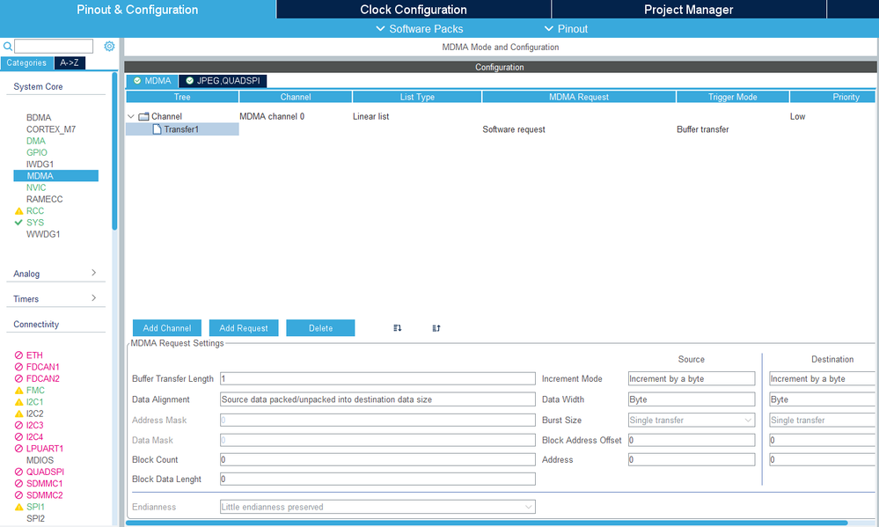Viewport: 879px width, 527px height.
Task: Click the disabled icon beside QUADSPI
Action: tap(18, 472)
